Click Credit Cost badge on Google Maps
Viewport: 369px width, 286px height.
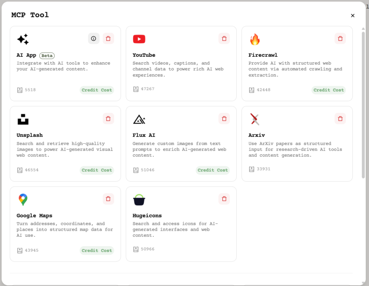[97, 250]
